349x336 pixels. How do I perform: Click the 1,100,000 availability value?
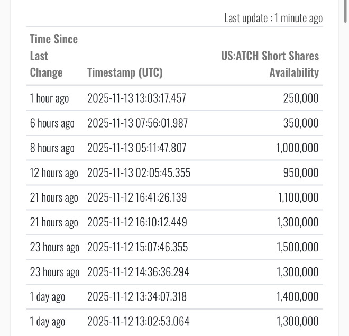pyautogui.click(x=298, y=198)
